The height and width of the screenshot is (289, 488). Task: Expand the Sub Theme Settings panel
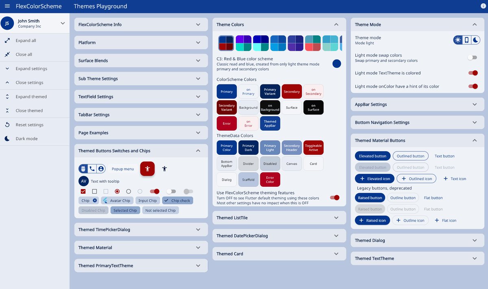(x=141, y=79)
